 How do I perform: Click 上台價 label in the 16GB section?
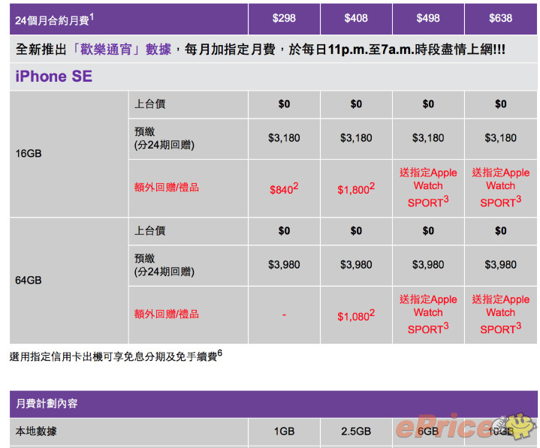pyautogui.click(x=149, y=104)
